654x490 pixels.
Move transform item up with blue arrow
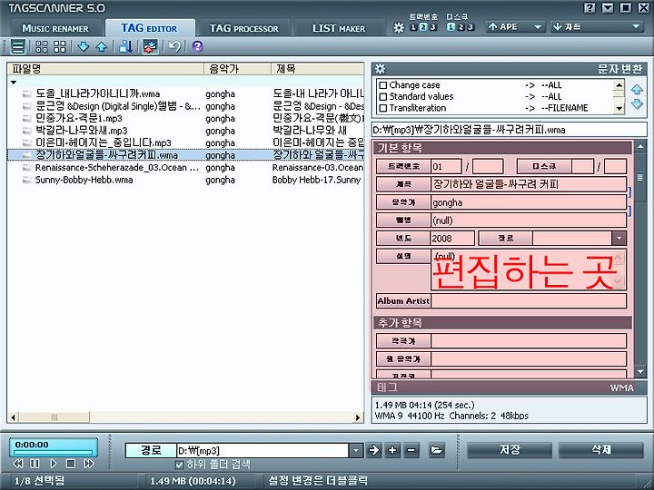point(637,89)
